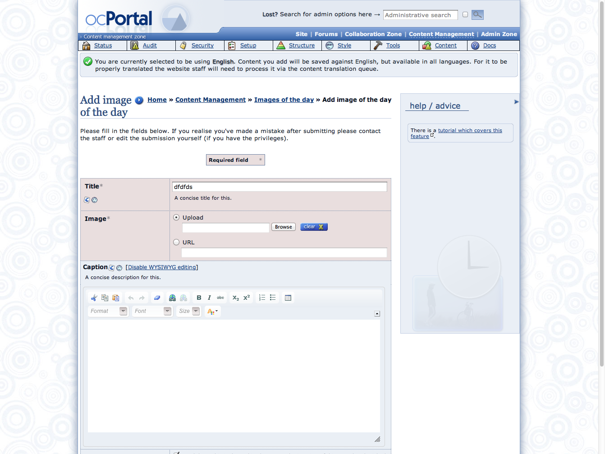Select the Upload radio button
The height and width of the screenshot is (454, 605).
176,217
